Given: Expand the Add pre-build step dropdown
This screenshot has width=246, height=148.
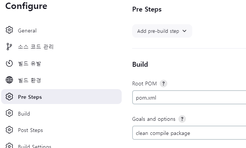Looking at the screenshot, I should pyautogui.click(x=162, y=31).
